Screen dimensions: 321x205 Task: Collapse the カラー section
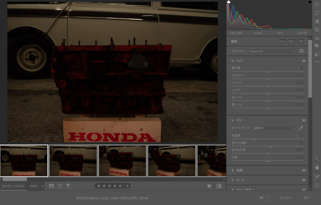click(x=233, y=120)
